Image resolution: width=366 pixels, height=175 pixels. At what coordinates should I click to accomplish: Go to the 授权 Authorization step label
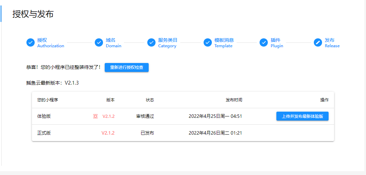(50, 43)
